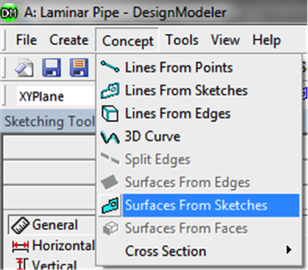308x270 pixels.
Task: Click the Surfaces From Sketches icon
Action: 110,205
